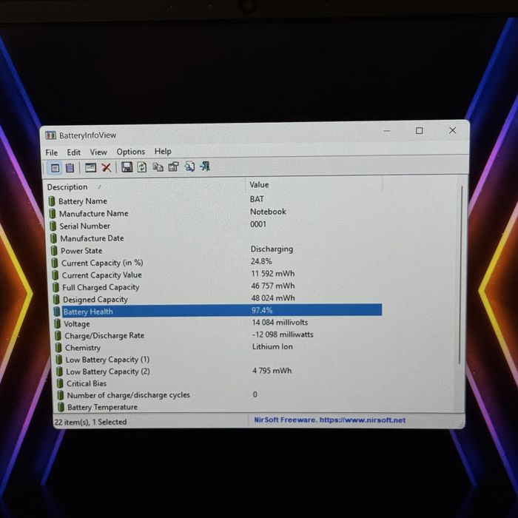Image resolution: width=518 pixels, height=518 pixels.
Task: Select the highlighted Battery Health row
Action: click(x=218, y=311)
